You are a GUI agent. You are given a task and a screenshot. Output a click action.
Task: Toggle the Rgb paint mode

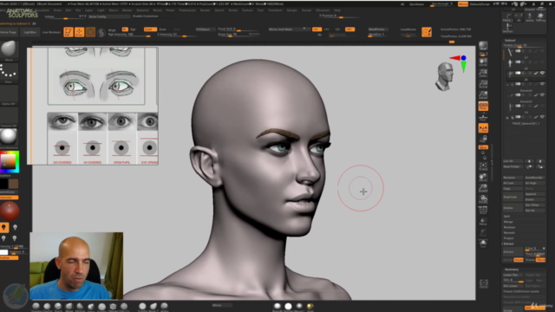tap(133, 29)
